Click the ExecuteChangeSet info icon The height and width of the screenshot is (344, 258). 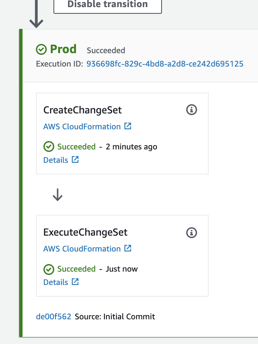pyautogui.click(x=192, y=233)
